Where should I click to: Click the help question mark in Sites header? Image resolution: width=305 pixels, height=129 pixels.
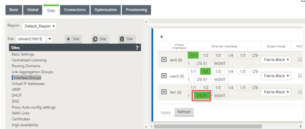tap(137, 48)
